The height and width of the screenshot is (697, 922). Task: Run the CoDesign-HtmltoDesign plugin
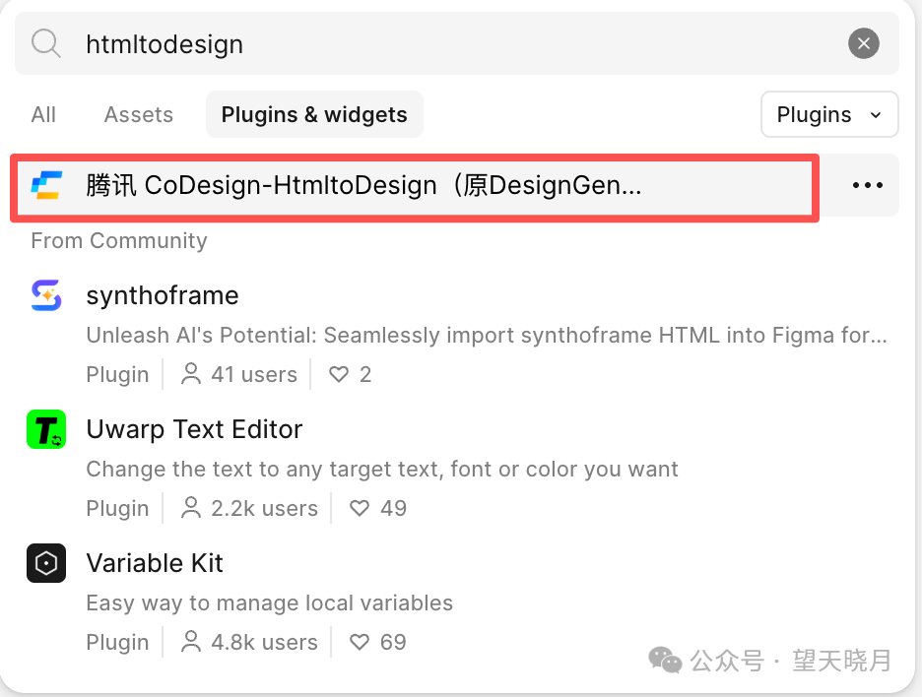(x=363, y=185)
